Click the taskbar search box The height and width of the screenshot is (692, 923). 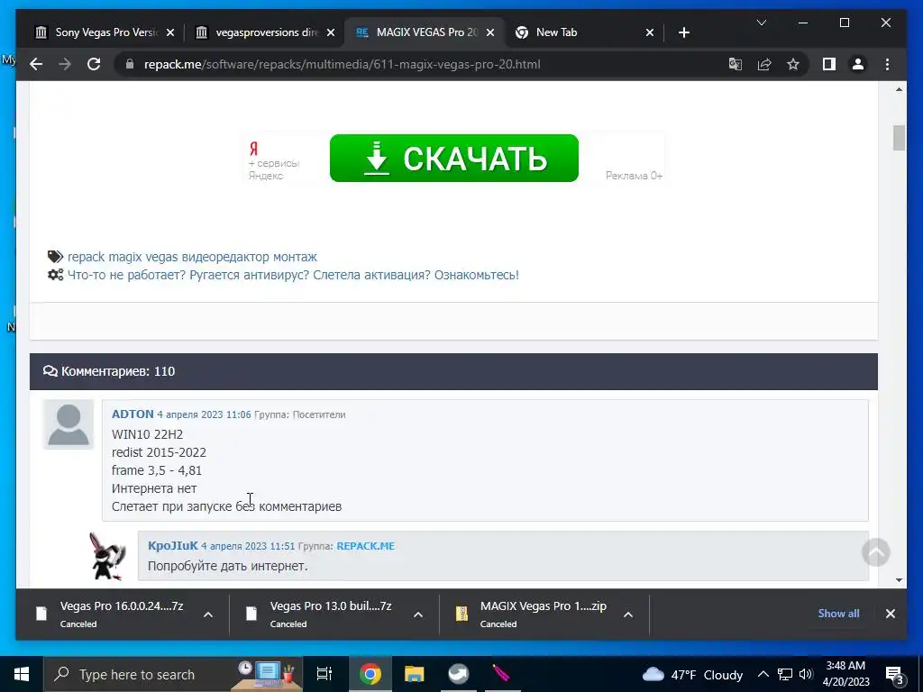[173, 674]
